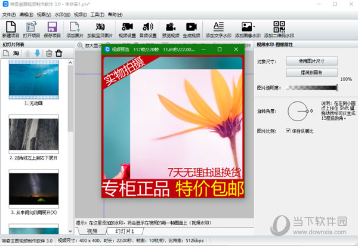The image size is (358, 246).
Task: Open 视频设置 video settings
Action: [x=127, y=29]
